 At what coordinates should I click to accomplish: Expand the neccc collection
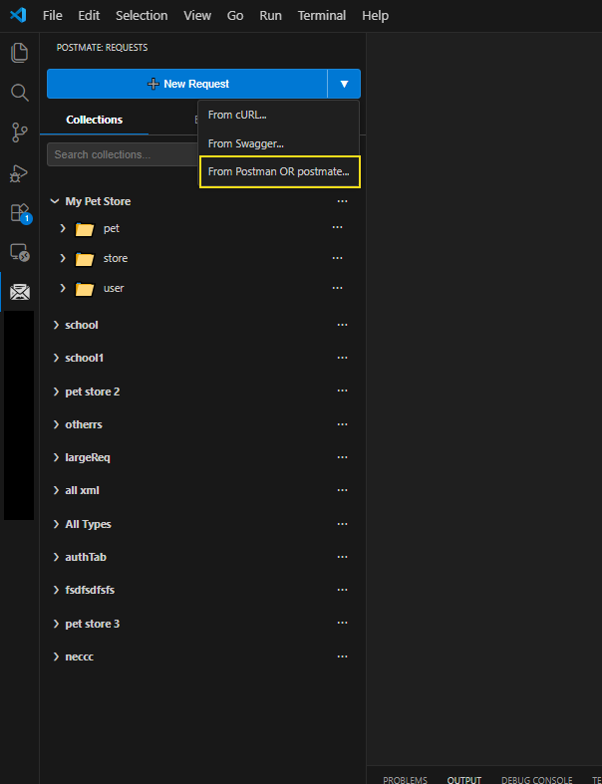56,656
